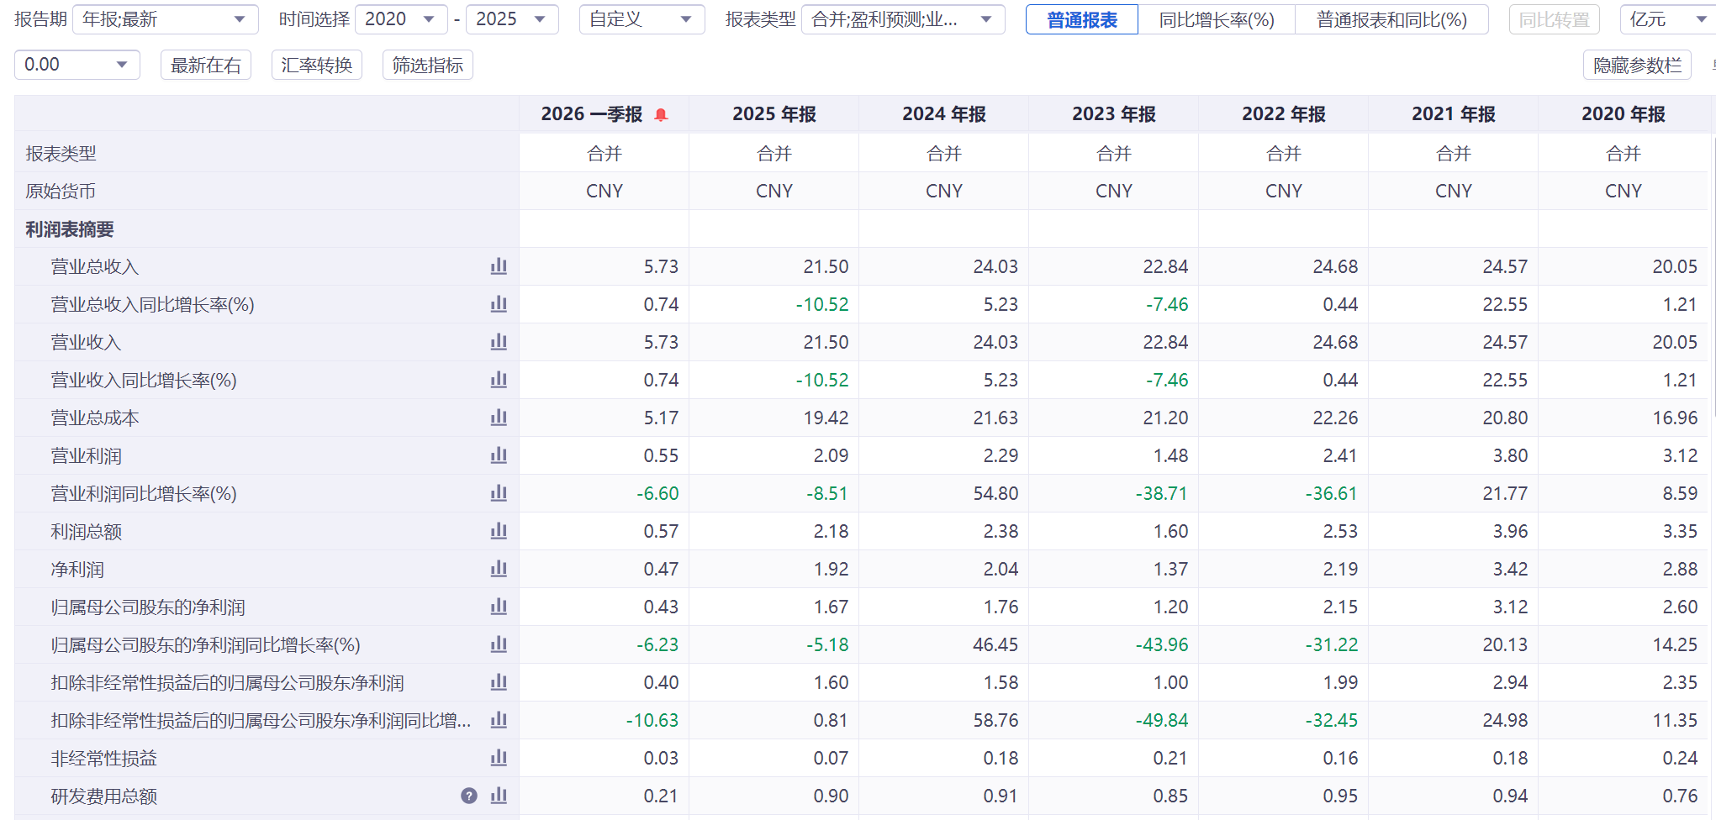Click the 营业总收入 row label
Image resolution: width=1716 pixels, height=820 pixels.
click(95, 267)
